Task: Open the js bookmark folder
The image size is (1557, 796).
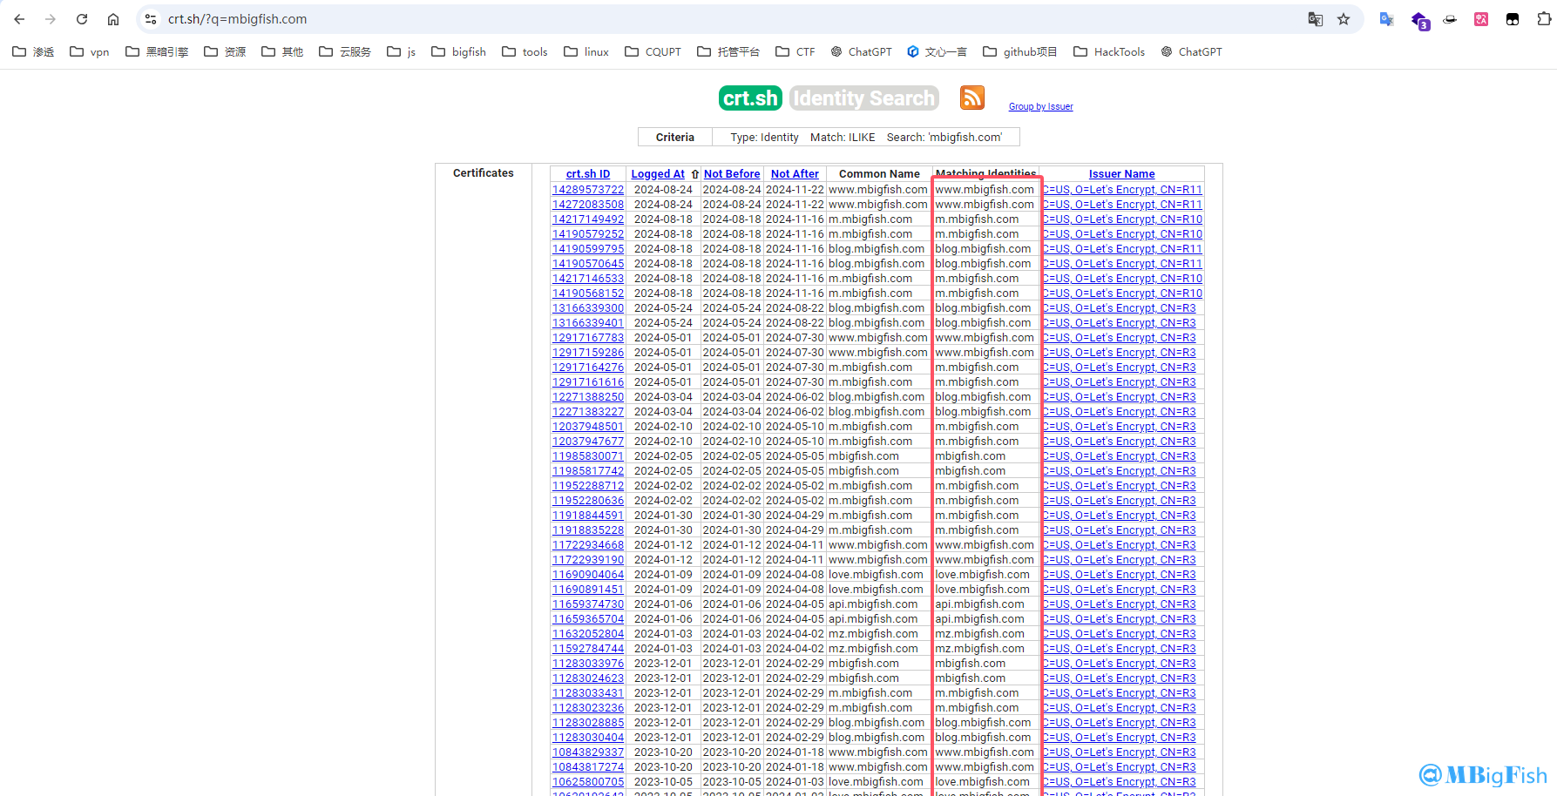Action: coord(401,52)
